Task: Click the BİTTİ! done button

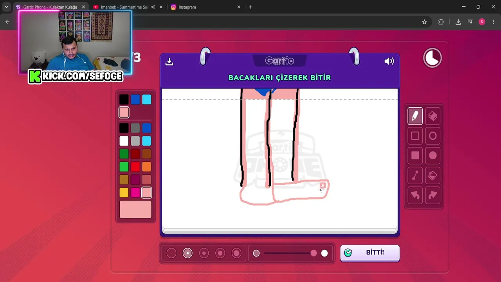Action: coord(370,253)
